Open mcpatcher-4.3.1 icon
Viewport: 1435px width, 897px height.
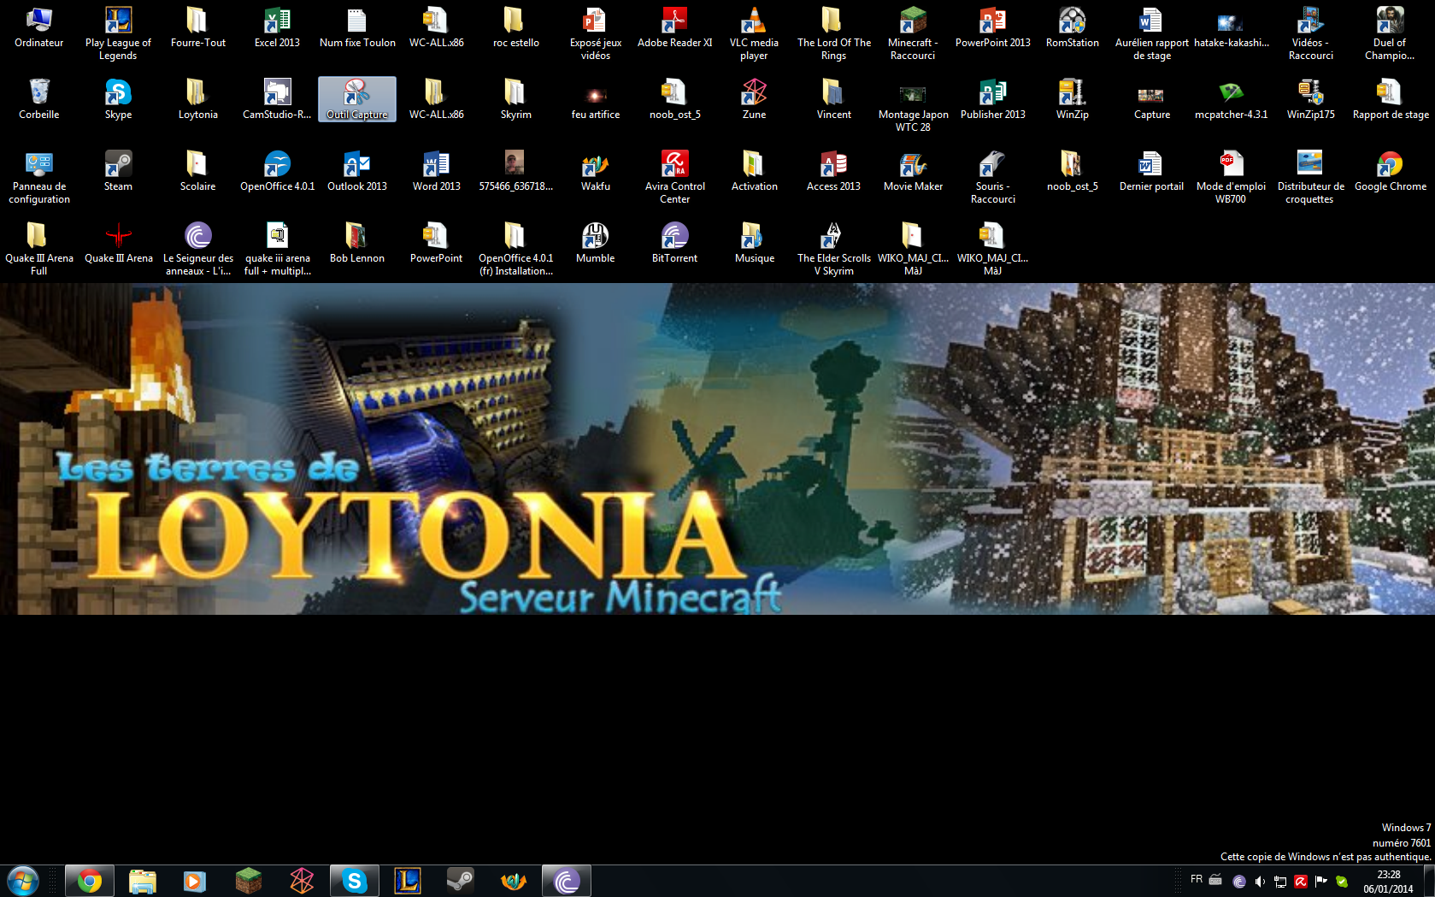[1231, 99]
